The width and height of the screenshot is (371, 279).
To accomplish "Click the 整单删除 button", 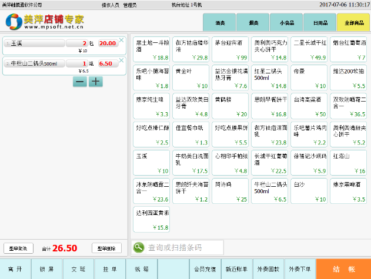I will [x=106, y=248].
